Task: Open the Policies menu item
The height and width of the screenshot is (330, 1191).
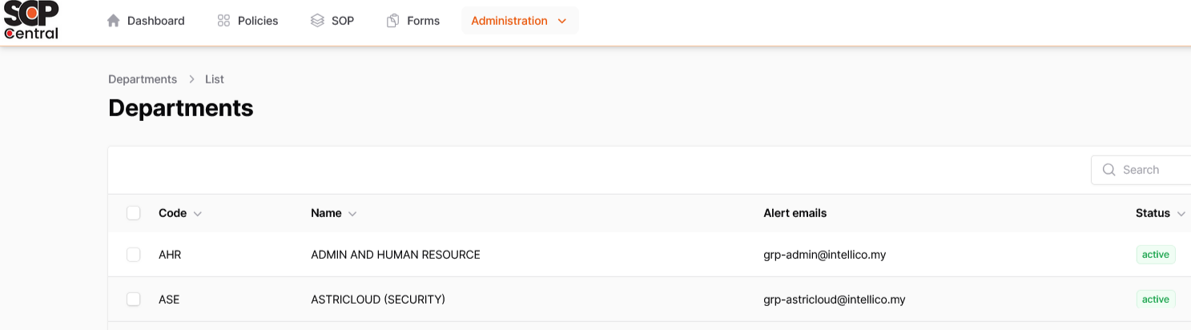Action: point(257,21)
